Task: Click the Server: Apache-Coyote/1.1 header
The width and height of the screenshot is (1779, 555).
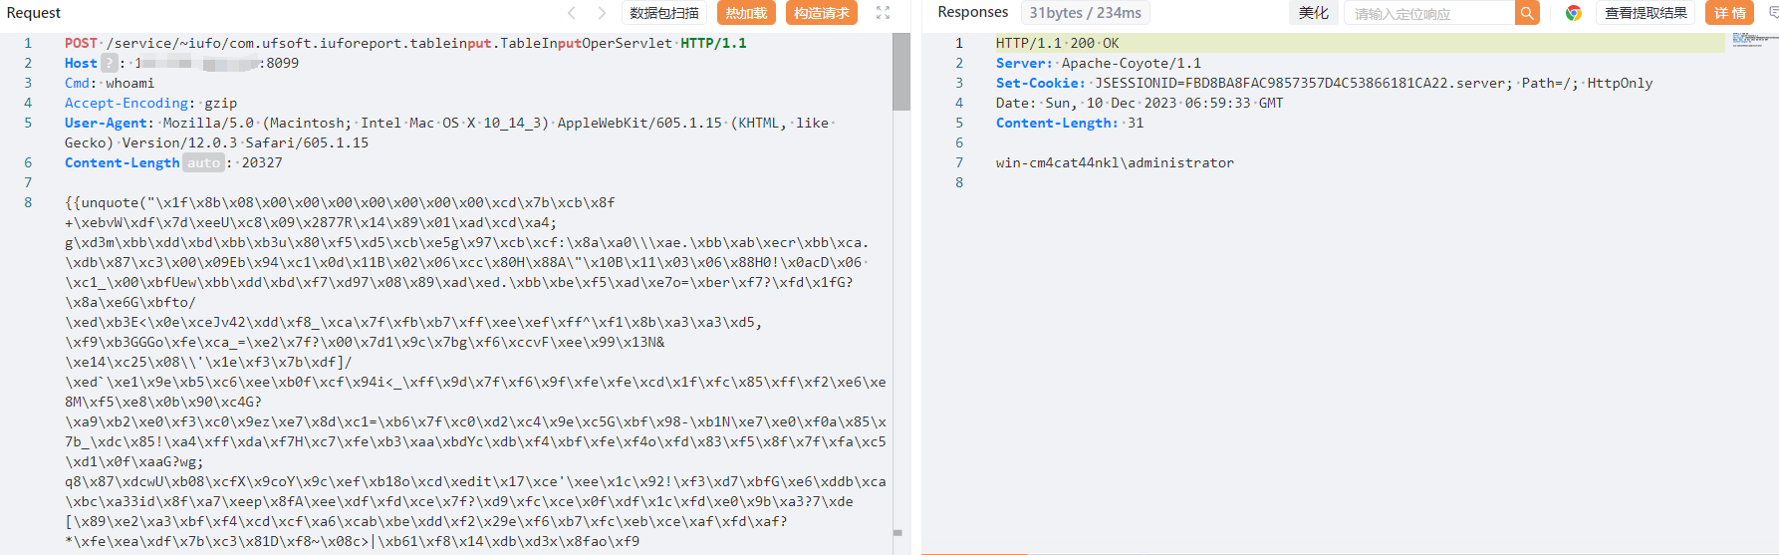Action: click(1099, 63)
